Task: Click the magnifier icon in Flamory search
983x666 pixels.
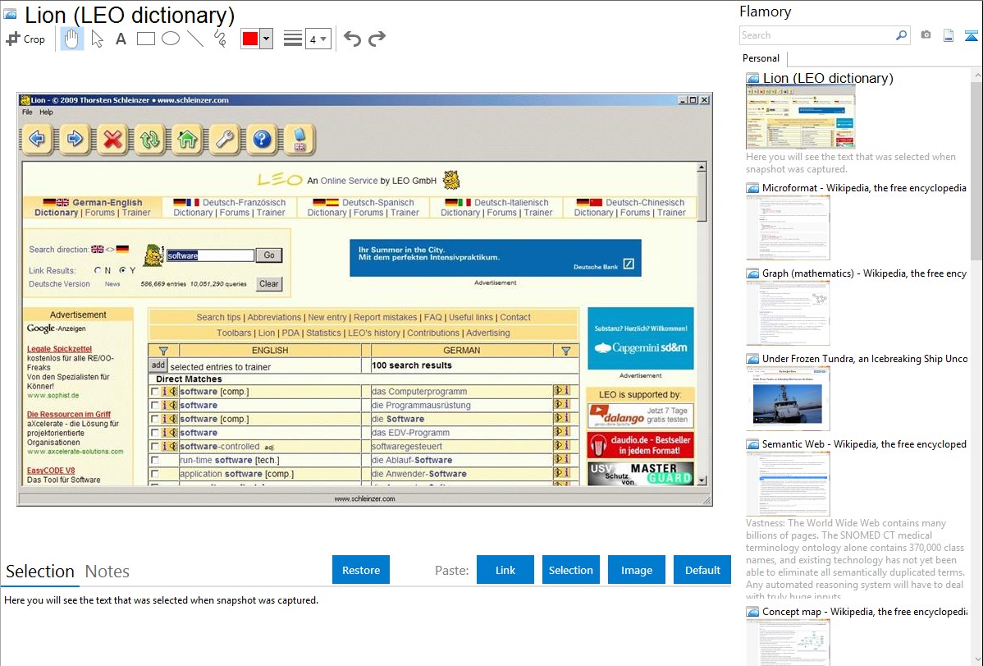Action: 901,35
